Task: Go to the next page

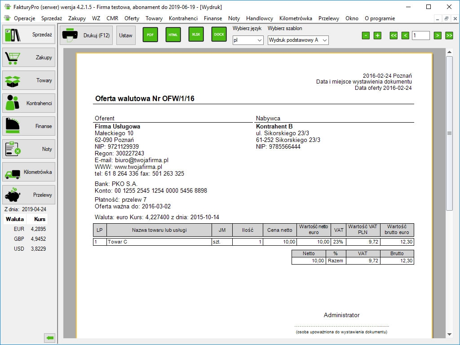Action: tap(438, 35)
